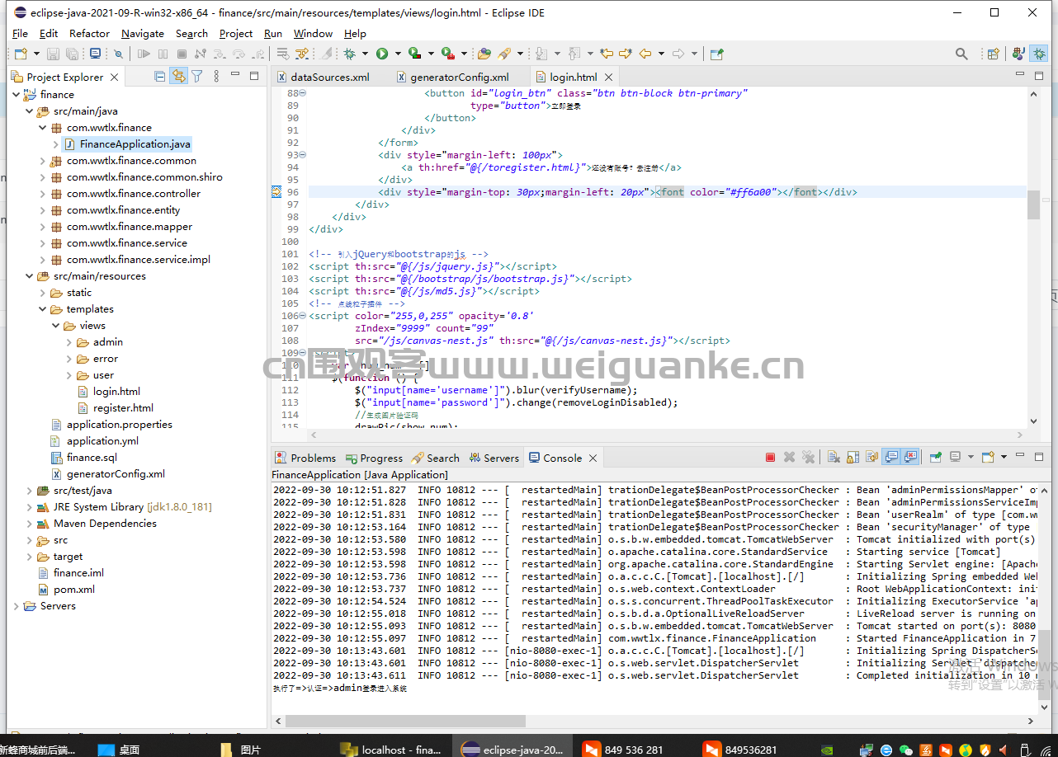Open the Debug button dropdown arrow
The image size is (1058, 757).
366,54
